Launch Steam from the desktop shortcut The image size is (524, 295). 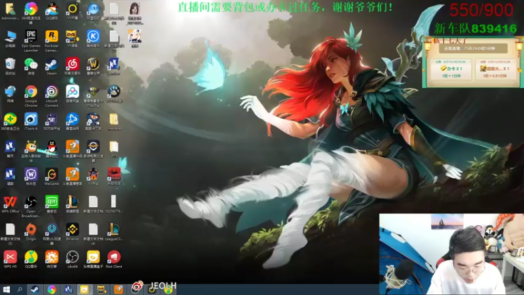point(52,66)
